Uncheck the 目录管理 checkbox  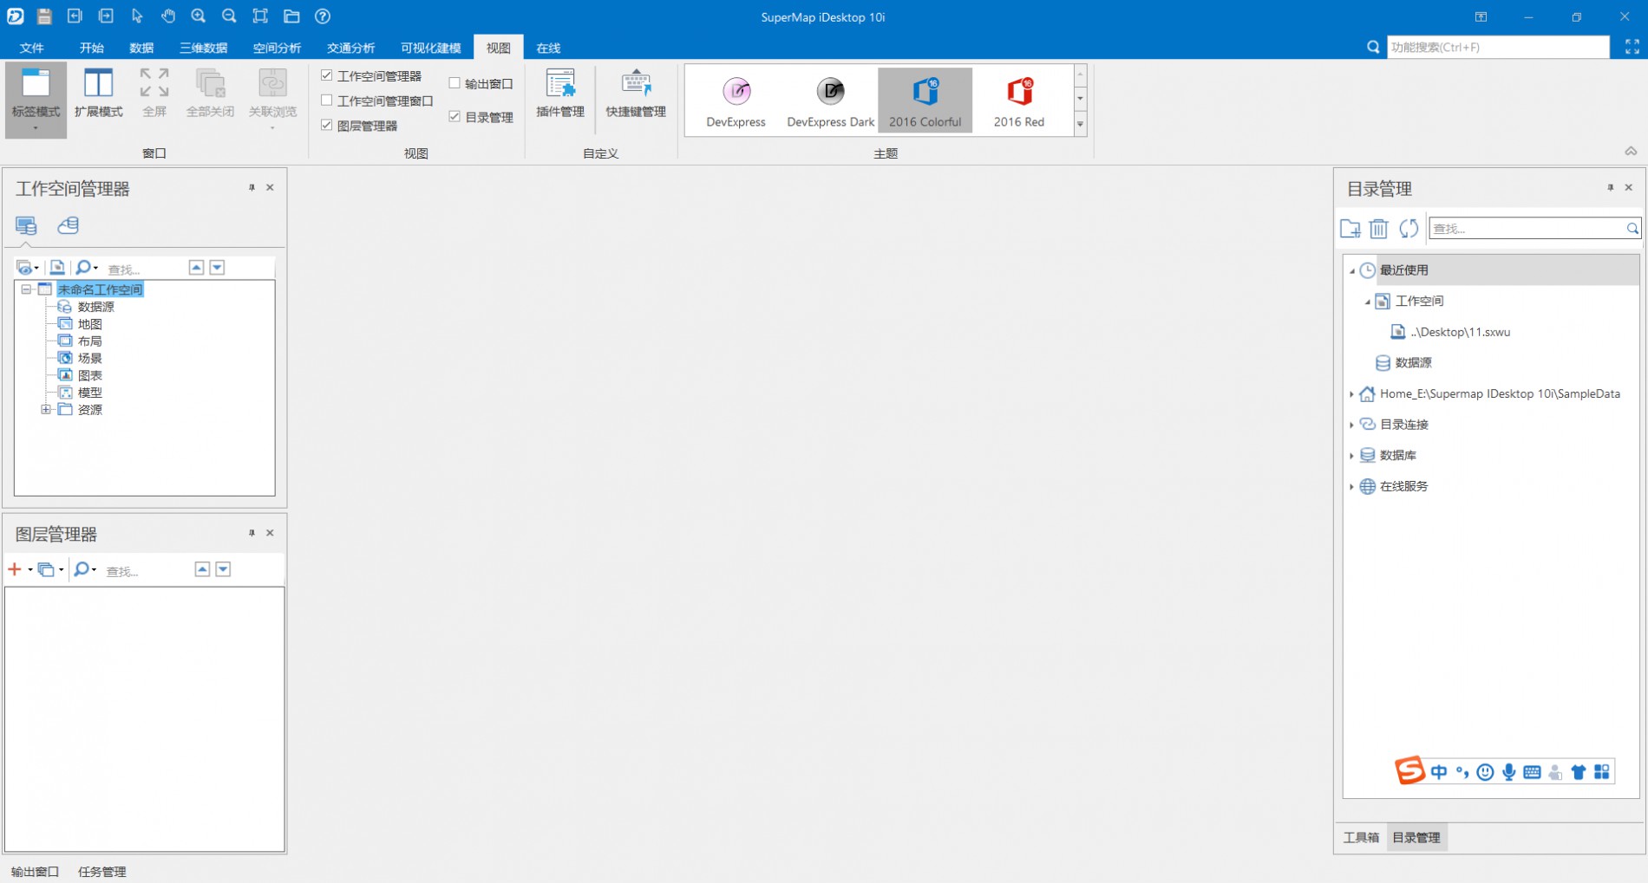(455, 116)
